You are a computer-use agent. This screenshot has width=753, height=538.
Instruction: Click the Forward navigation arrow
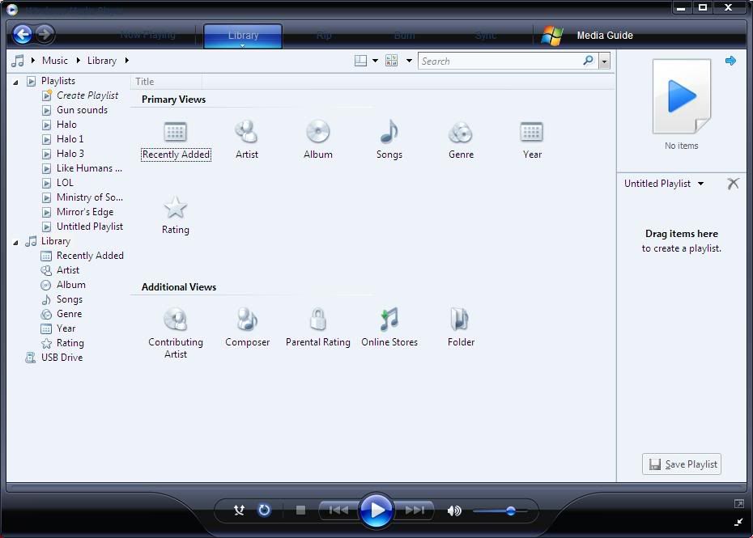click(45, 34)
